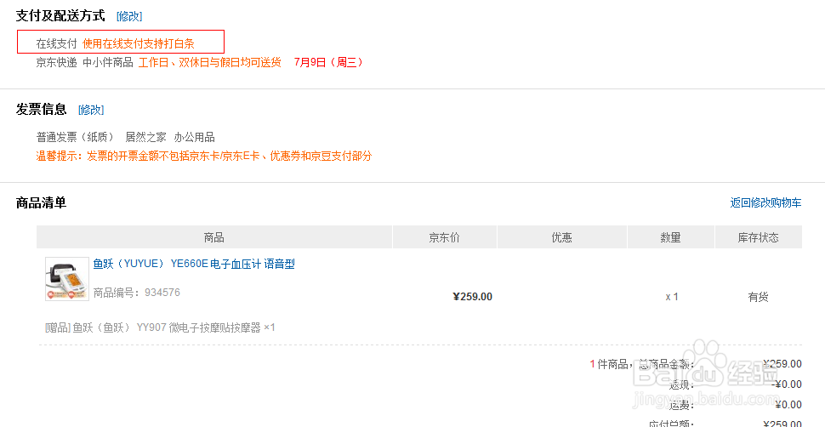Open the 返回修改购物车 link
The image size is (825, 427).
(x=765, y=202)
